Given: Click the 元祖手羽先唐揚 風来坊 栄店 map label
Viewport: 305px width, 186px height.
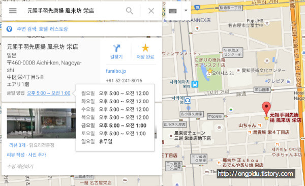Looking at the screenshot, I should [x=286, y=117].
